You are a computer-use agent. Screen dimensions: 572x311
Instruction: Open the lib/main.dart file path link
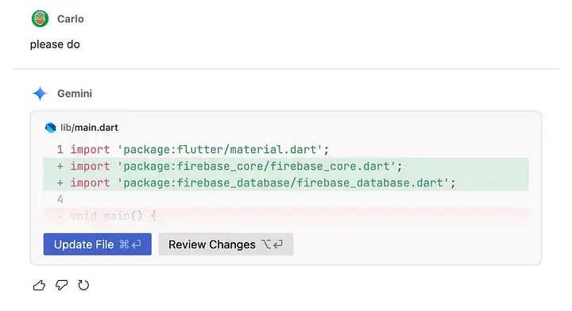[x=89, y=128]
